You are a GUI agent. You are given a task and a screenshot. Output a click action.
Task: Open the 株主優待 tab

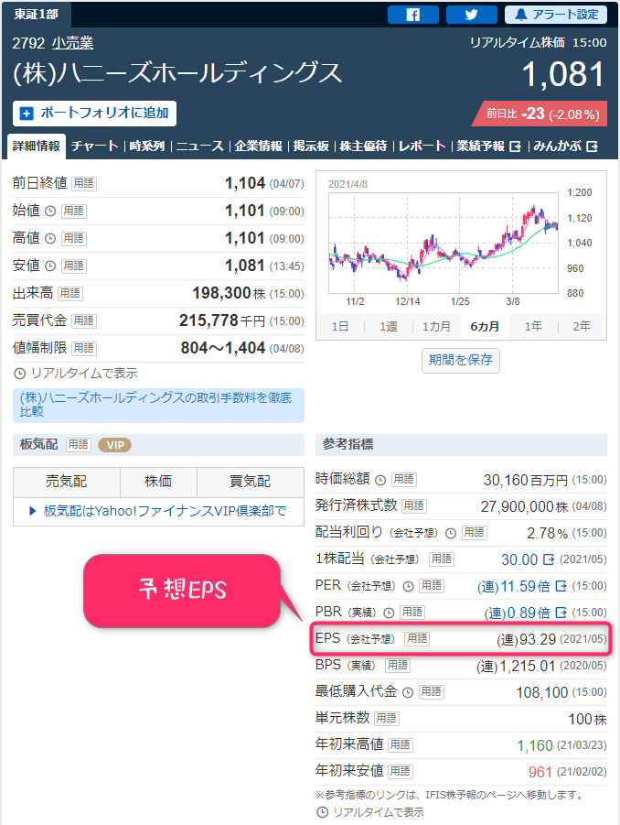pos(364,147)
